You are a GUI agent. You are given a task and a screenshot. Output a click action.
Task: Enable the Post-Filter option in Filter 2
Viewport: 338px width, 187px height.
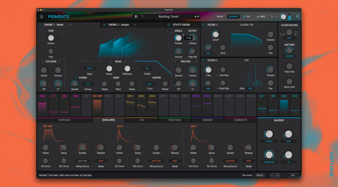(x=217, y=88)
